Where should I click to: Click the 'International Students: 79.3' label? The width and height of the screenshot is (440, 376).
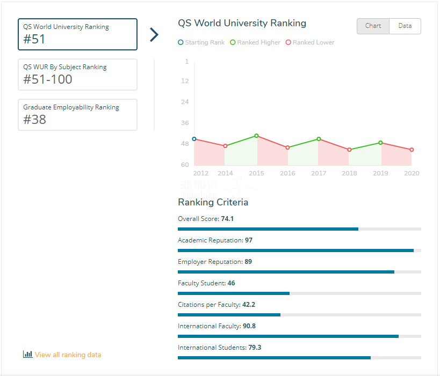pos(220,348)
